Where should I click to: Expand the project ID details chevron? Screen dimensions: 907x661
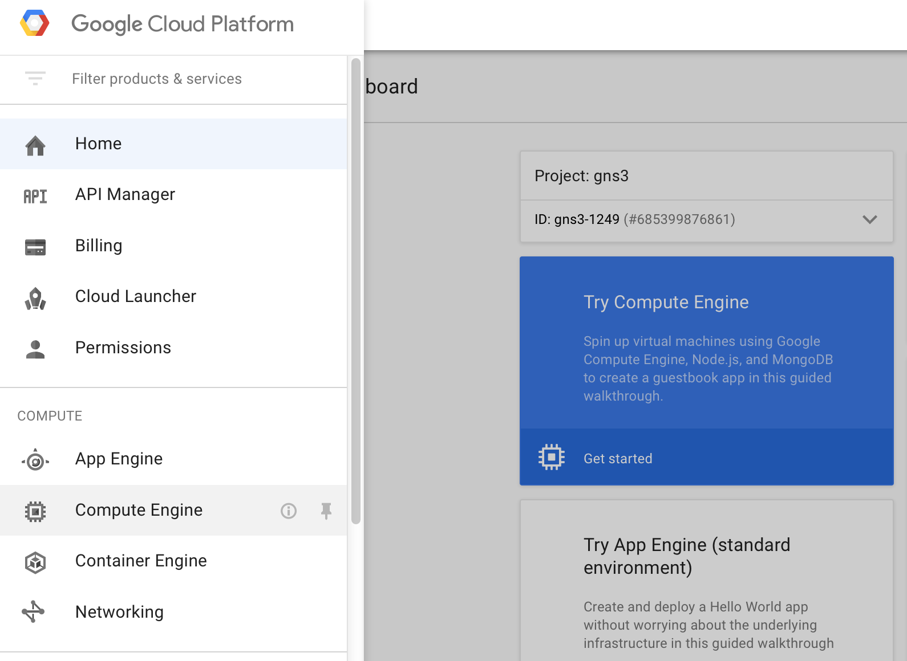click(x=870, y=219)
